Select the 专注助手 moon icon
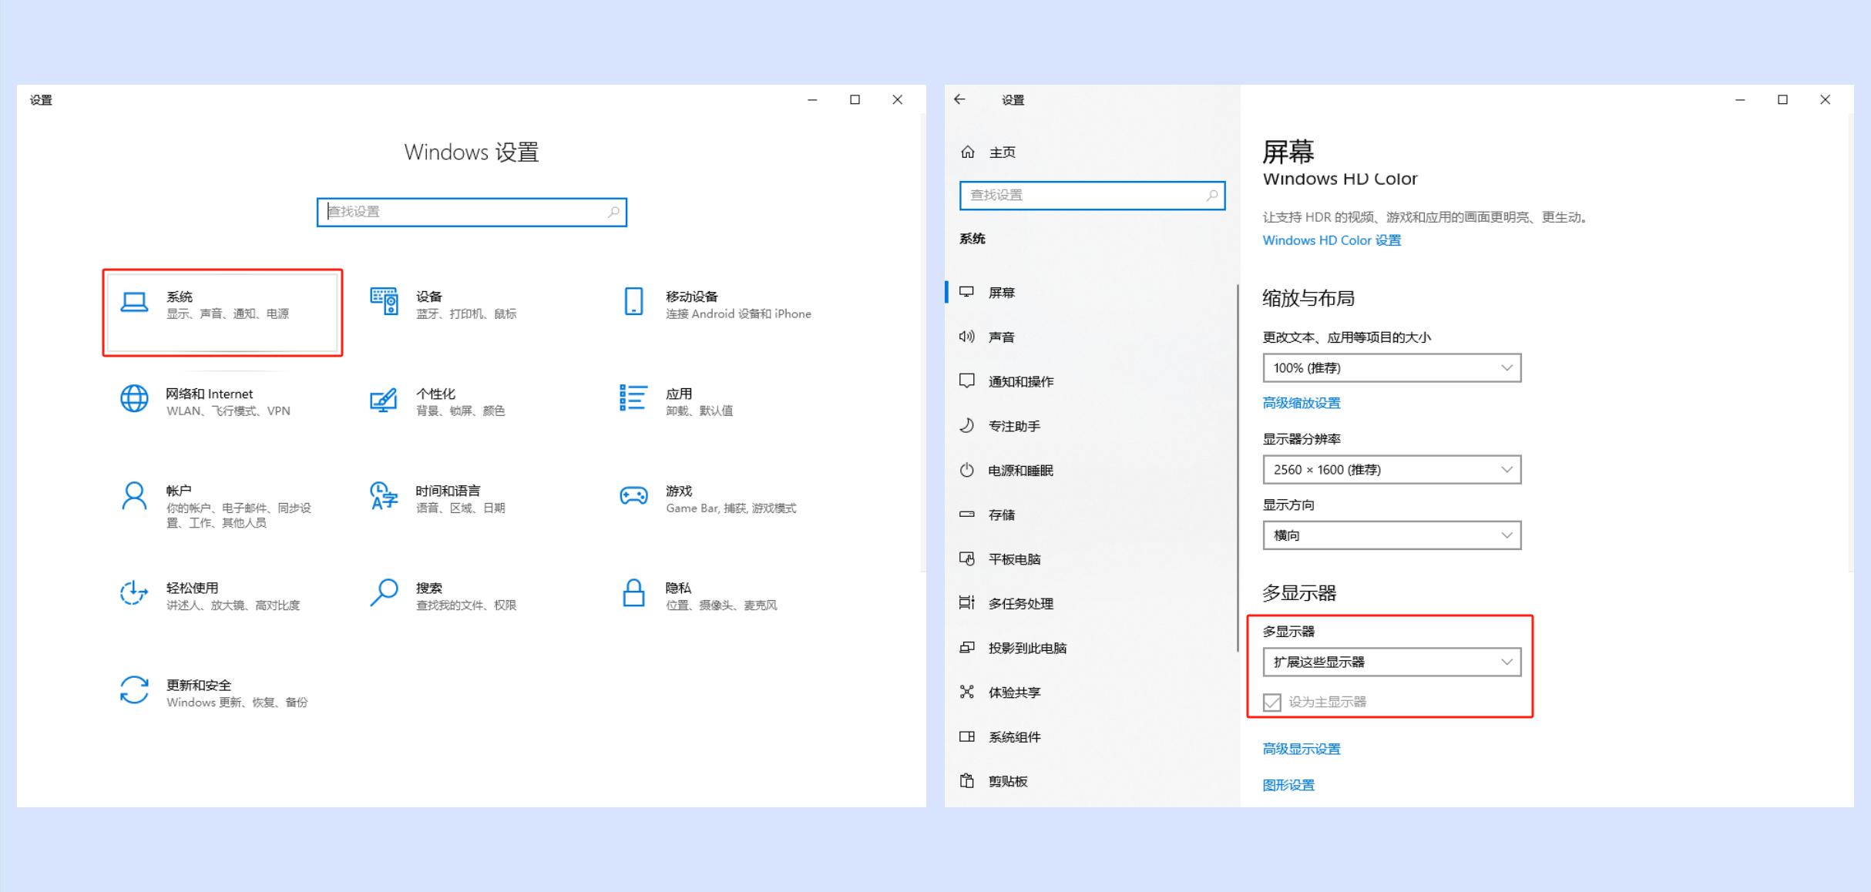Viewport: 1871px width, 892px height. point(967,425)
